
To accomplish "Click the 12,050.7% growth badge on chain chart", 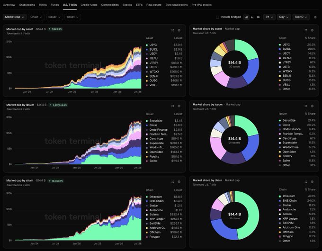I will (56, 181).
